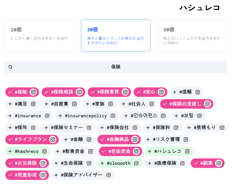Image resolution: width=236 pixels, height=190 pixels.
Task: Click the keyword search field containing 保険
Action: coord(116,67)
